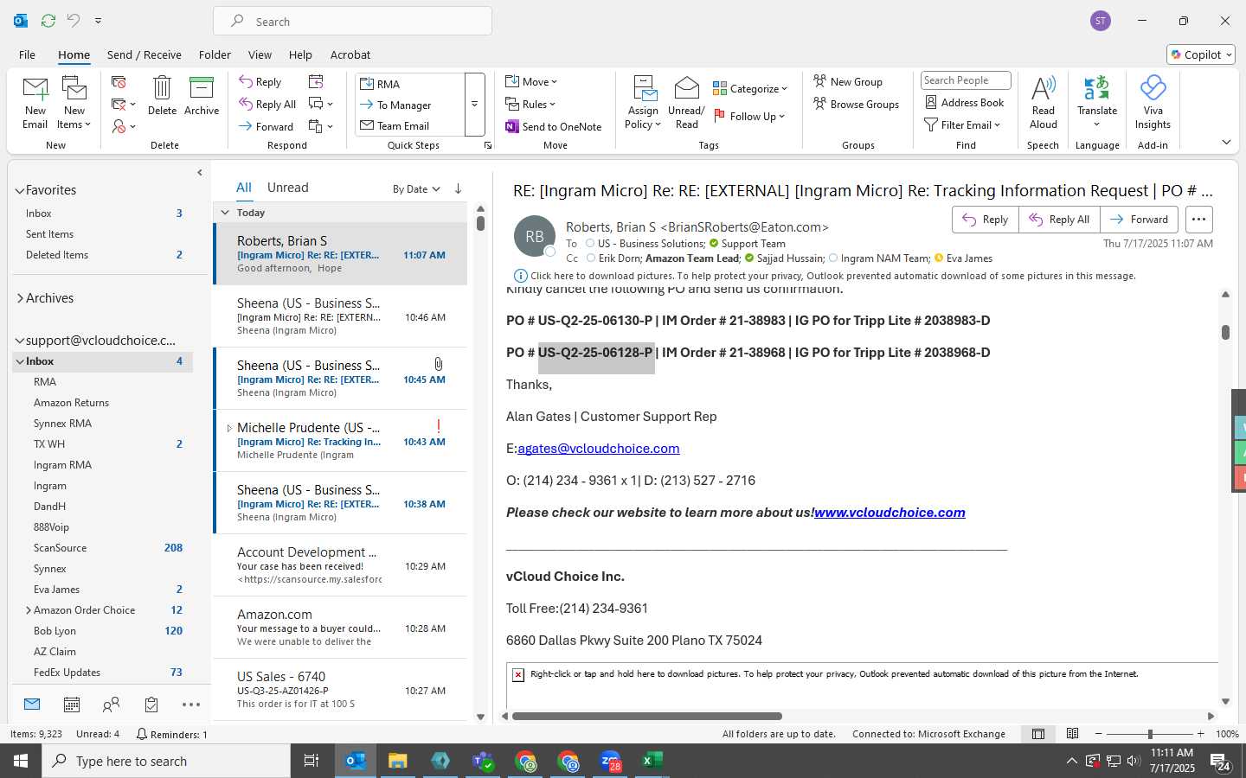The height and width of the screenshot is (778, 1246).
Task: Open the Rules dropdown
Action: coord(530,104)
